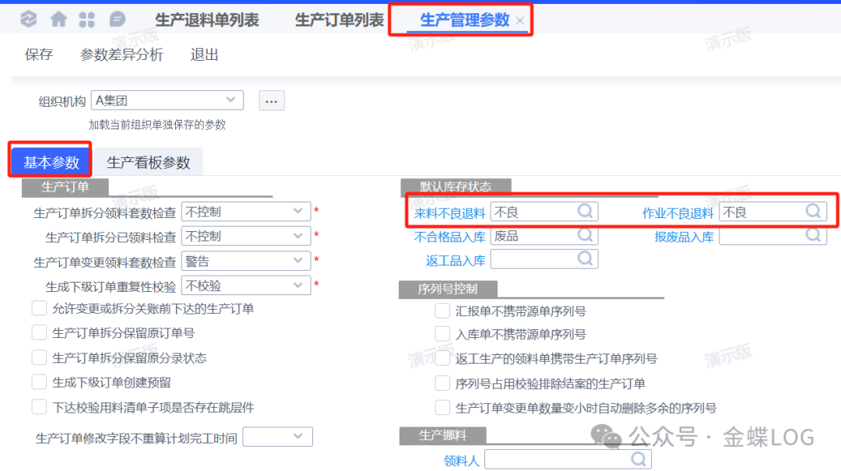This screenshot has height=471, width=841.
Task: Close the 生产管理参数 tab
Action: 520,21
